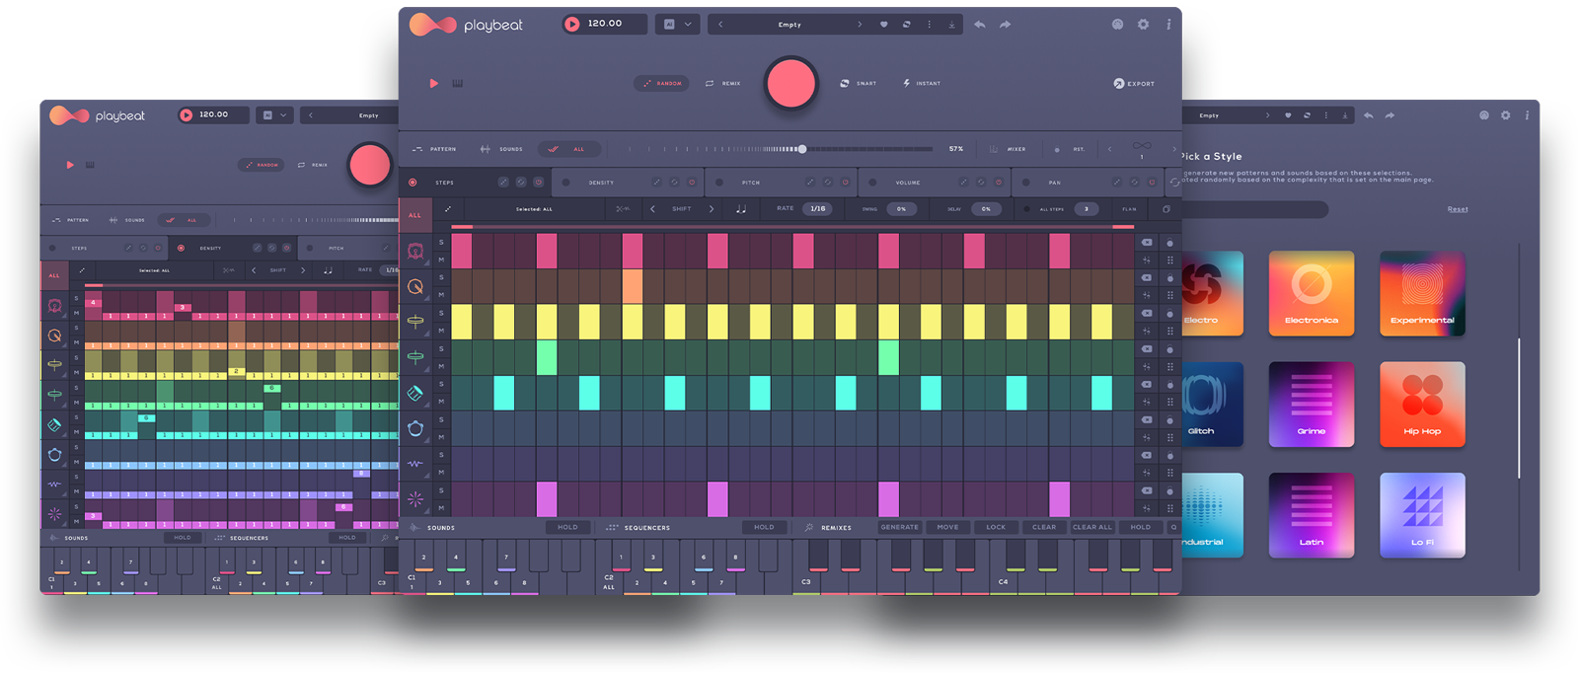
Task: Click the undo arrow in top bar
Action: 979,25
